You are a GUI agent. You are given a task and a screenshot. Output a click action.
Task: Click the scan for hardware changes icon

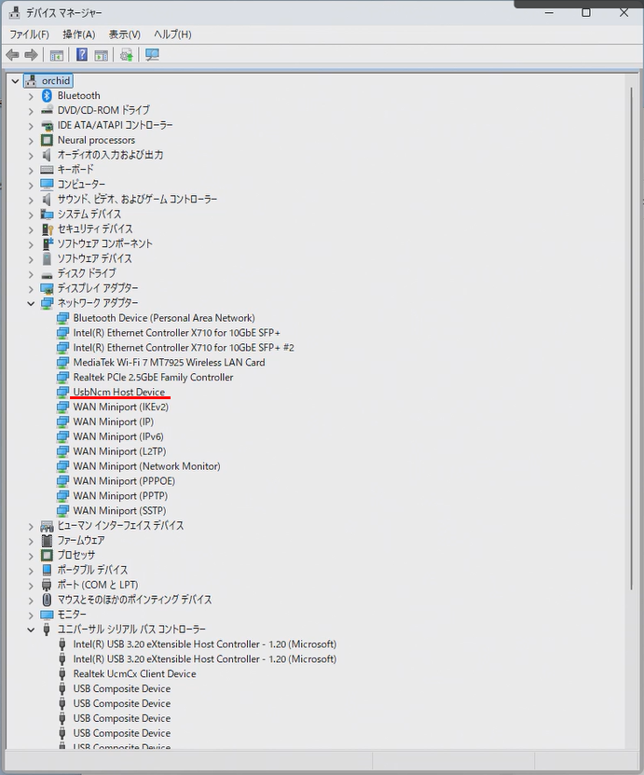point(152,55)
